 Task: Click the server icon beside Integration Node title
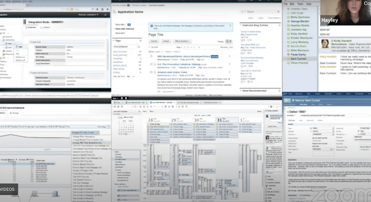coord(25,22)
